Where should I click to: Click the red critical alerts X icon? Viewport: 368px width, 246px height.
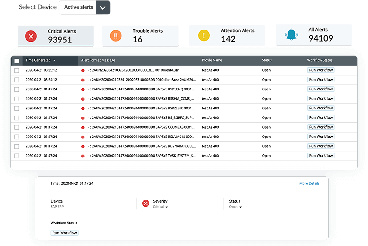coord(31,36)
